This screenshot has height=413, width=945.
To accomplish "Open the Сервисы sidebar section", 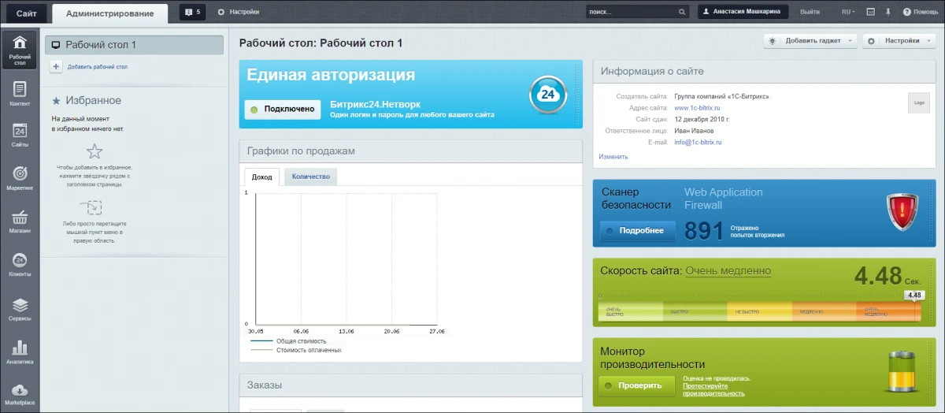I will tap(20, 309).
